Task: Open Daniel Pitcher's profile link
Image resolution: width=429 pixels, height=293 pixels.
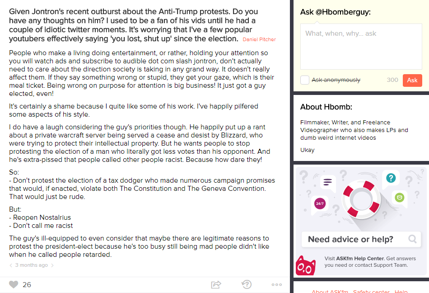Action: [x=259, y=39]
